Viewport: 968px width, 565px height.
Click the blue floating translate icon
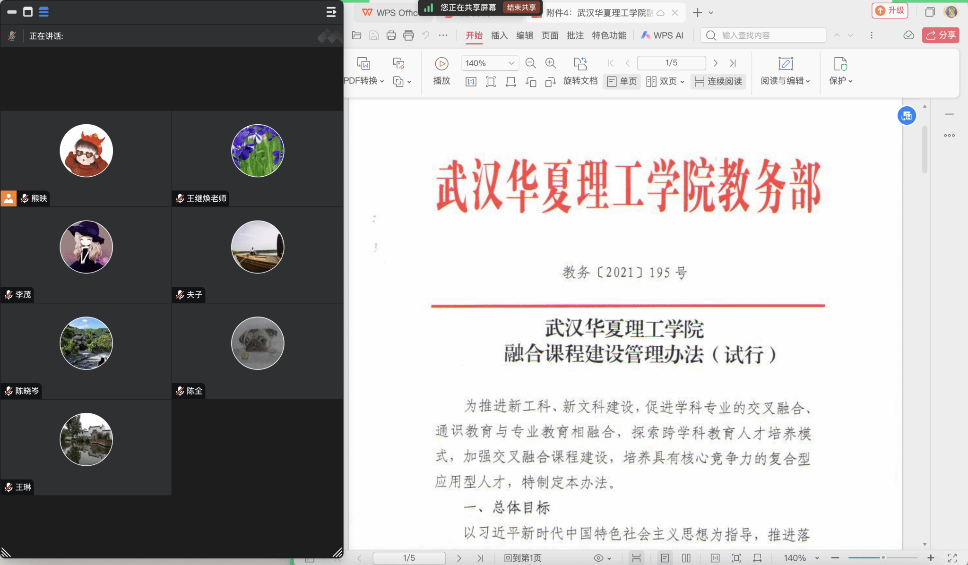click(907, 116)
